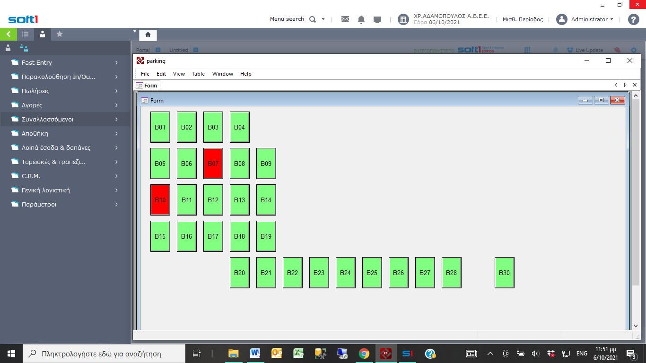Image resolution: width=646 pixels, height=363 pixels.
Task: Open the Window menu
Action: 222,74
